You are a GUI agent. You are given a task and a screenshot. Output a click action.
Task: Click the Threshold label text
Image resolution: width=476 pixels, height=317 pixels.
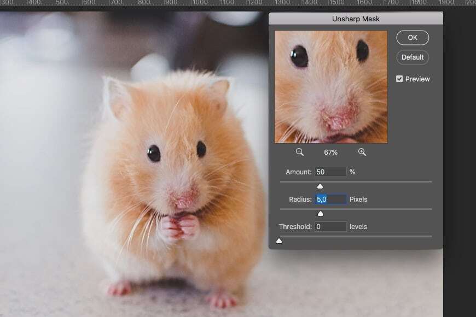pyautogui.click(x=295, y=226)
